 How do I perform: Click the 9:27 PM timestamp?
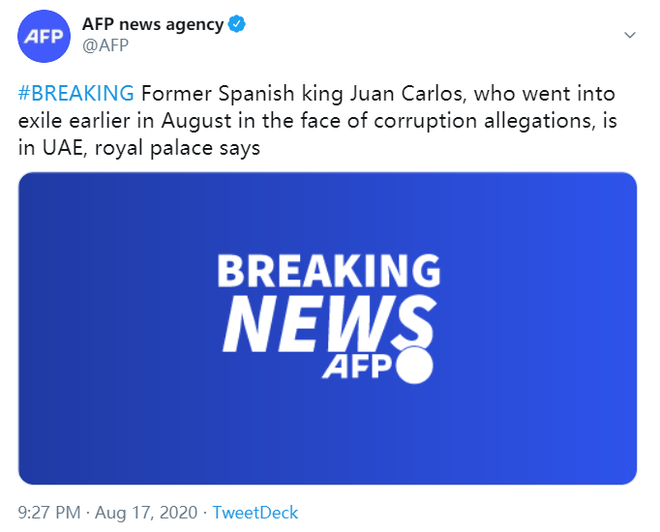(48, 513)
